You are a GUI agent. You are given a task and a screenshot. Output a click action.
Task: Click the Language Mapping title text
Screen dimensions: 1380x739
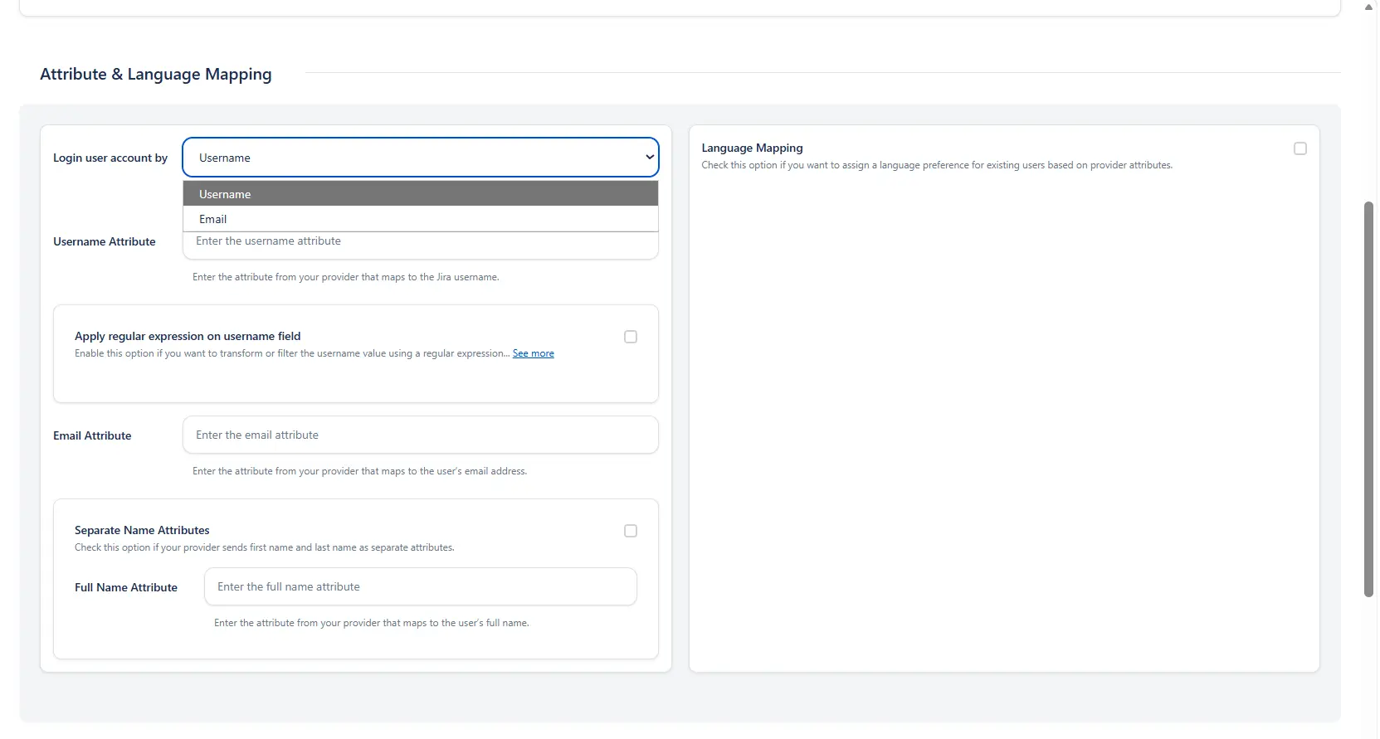(752, 148)
